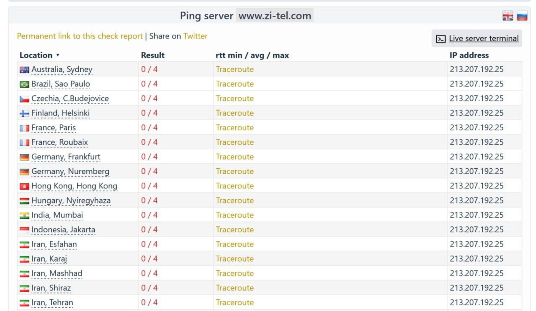
Task: Click the India flag icon
Action: click(24, 216)
